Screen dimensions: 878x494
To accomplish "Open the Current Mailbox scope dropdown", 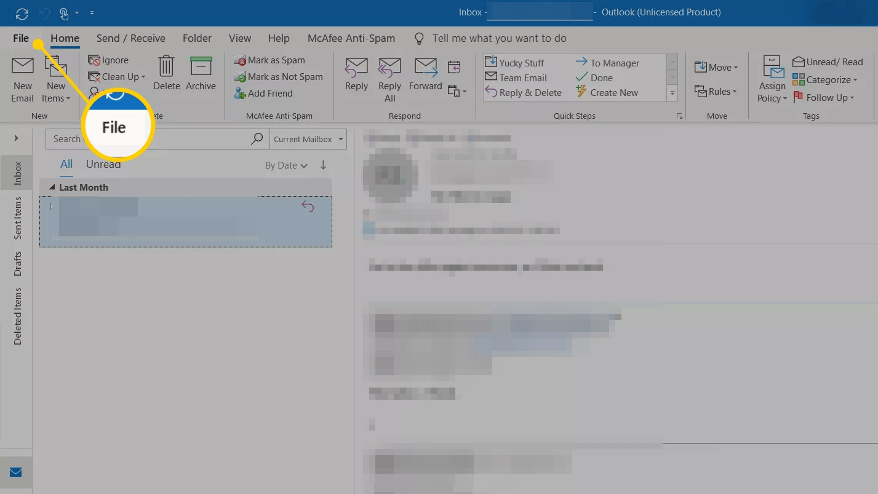I will tap(308, 139).
